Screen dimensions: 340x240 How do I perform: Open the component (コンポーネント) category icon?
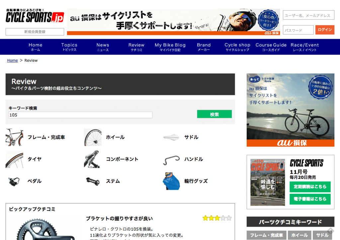(93, 159)
